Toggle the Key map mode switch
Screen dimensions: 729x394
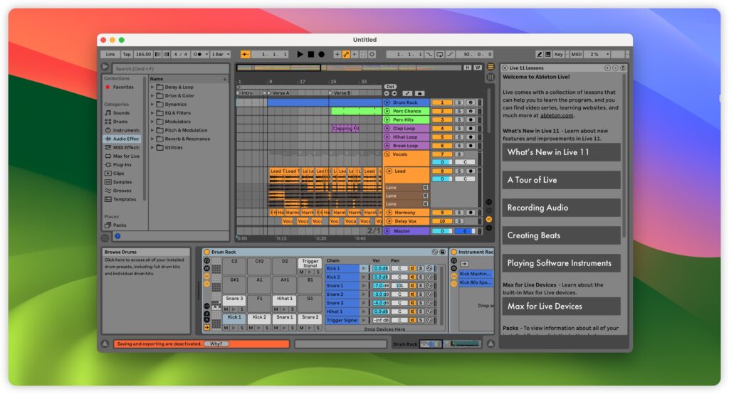tap(559, 54)
